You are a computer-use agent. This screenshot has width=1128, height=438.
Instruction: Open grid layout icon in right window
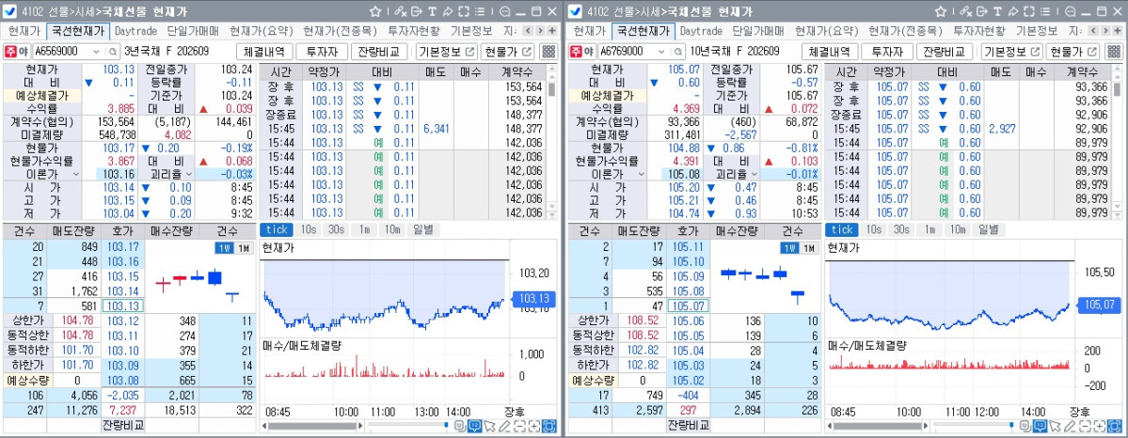pyautogui.click(x=1114, y=52)
